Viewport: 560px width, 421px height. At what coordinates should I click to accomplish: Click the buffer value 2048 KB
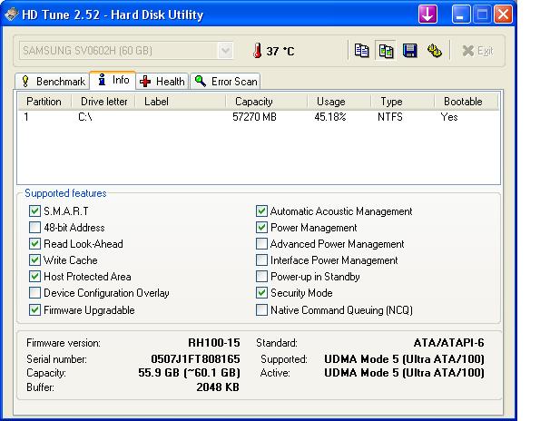[x=218, y=387]
